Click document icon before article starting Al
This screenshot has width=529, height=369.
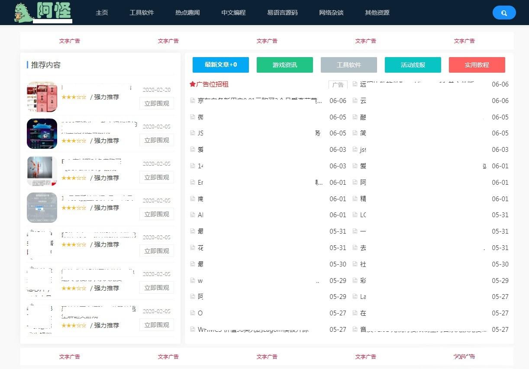tap(193, 215)
